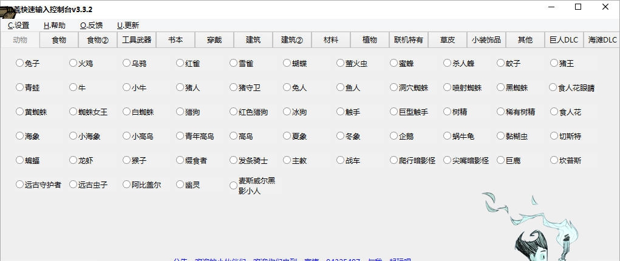620x261 pixels.
Task: Maximize the console window
Action: pyautogui.click(x=578, y=7)
